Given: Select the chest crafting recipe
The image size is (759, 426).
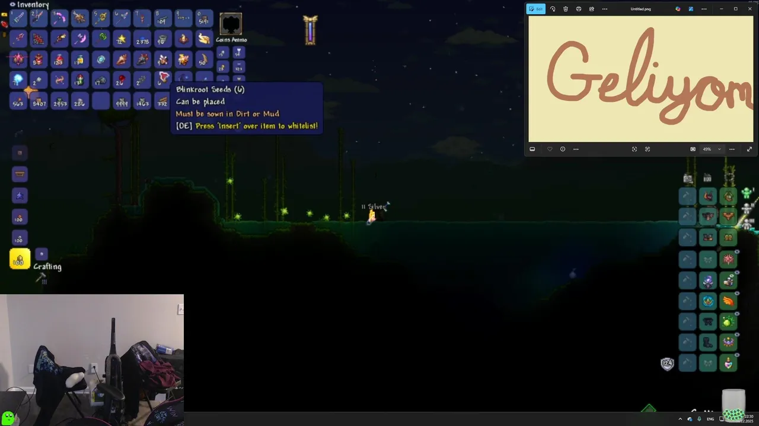Looking at the screenshot, I should [20, 174].
